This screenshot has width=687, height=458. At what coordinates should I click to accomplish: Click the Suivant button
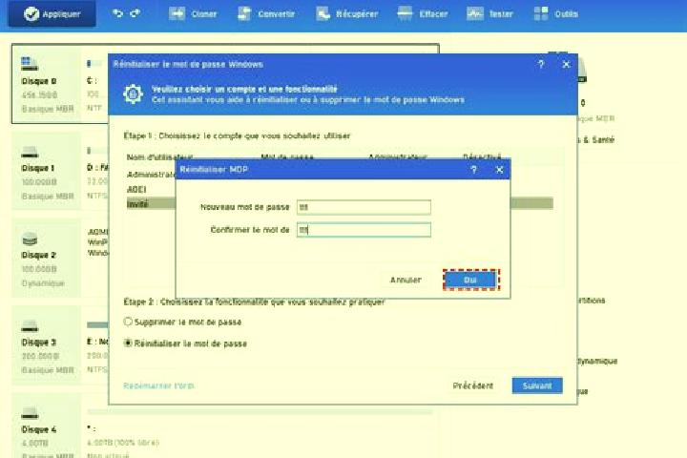coord(537,385)
